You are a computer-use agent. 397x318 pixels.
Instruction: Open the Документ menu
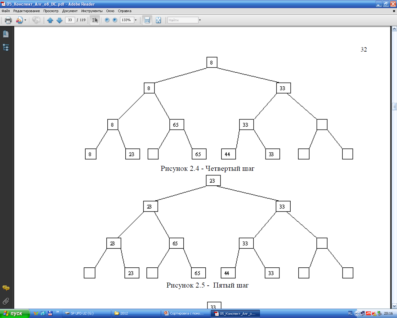point(70,11)
